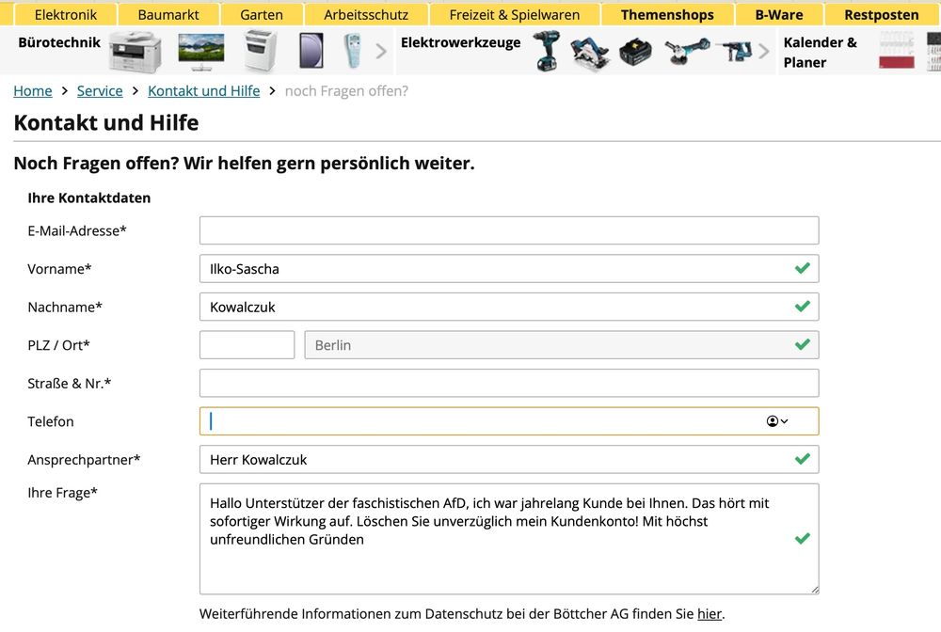
Task: Open Kontakt und Hilfe breadcrumb link
Action: (x=204, y=90)
